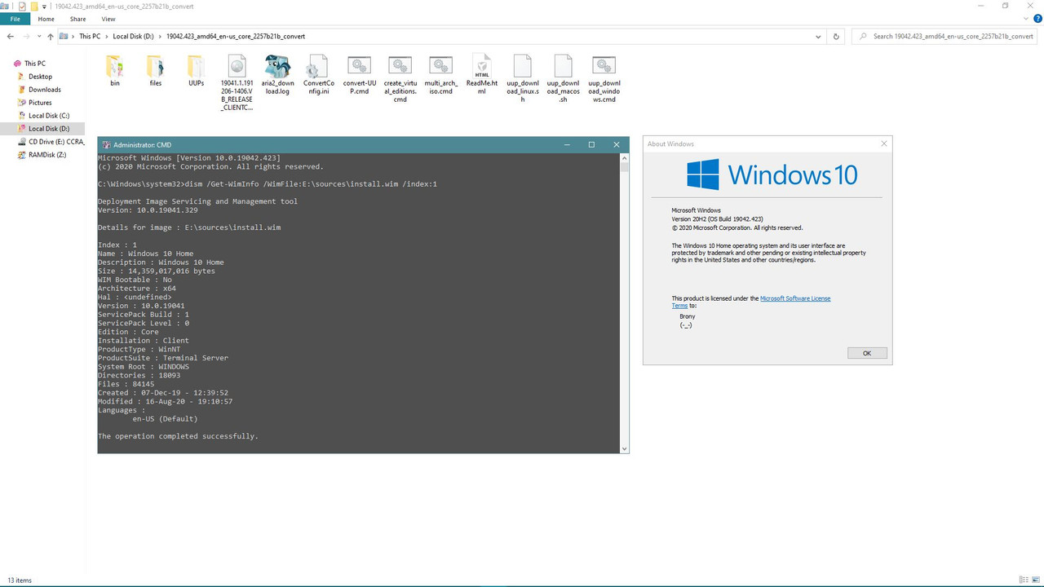Click the Explorer forward arrow
This screenshot has height=587, width=1044.
(27, 37)
